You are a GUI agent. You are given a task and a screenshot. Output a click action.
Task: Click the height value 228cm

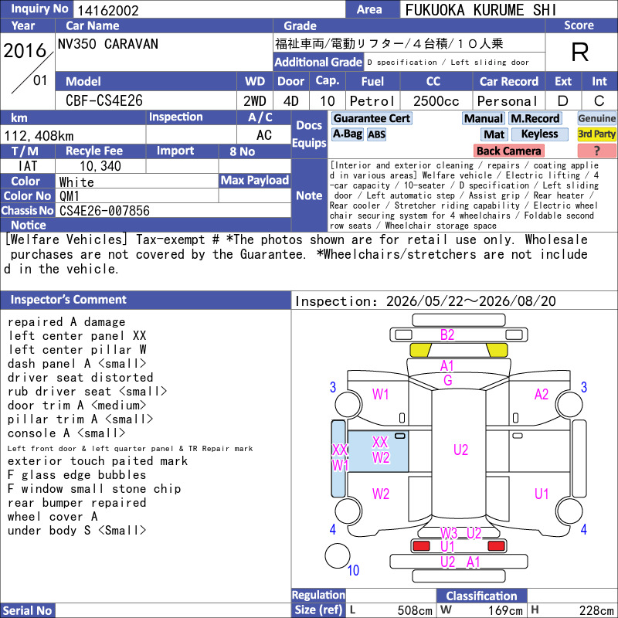point(596,610)
